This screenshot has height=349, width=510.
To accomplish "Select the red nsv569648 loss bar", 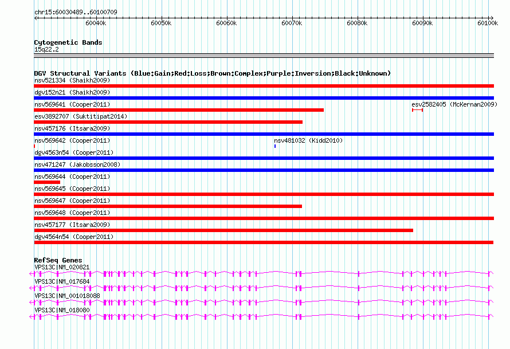I will click(x=264, y=218).
